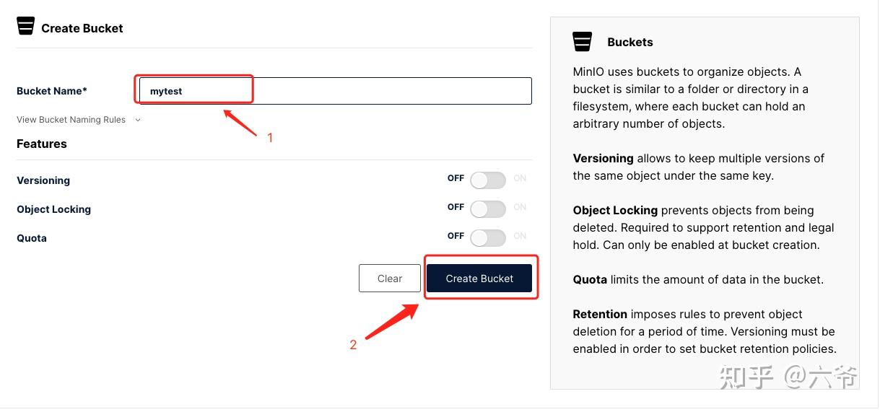The width and height of the screenshot is (880, 412).
Task: Click the Create Bucket button
Action: (x=479, y=279)
